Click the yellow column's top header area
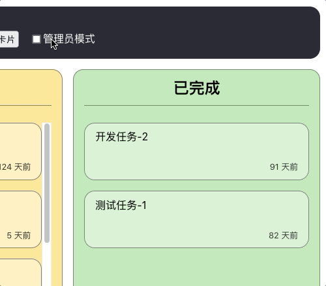 [x=25, y=87]
